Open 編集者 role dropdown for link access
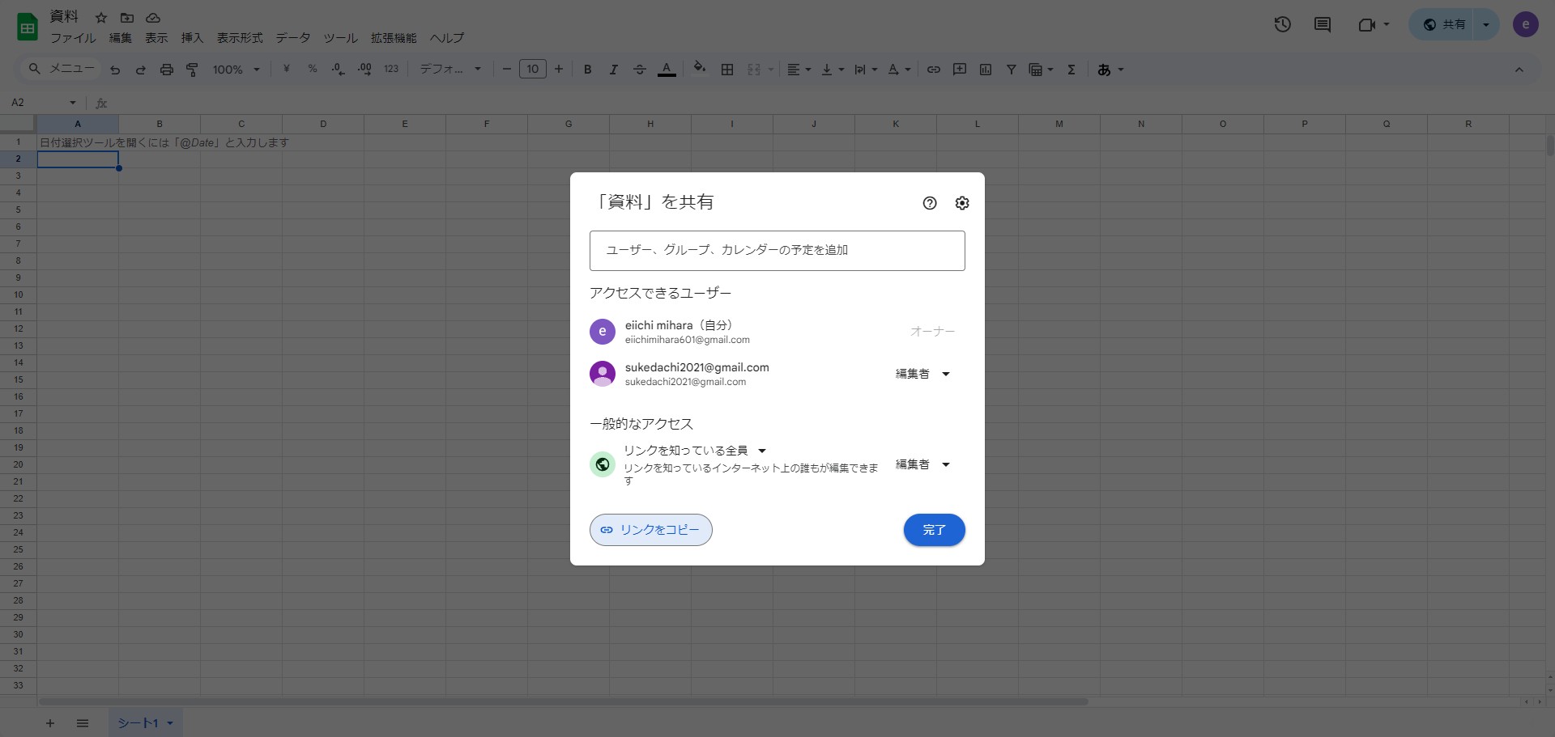 922,464
